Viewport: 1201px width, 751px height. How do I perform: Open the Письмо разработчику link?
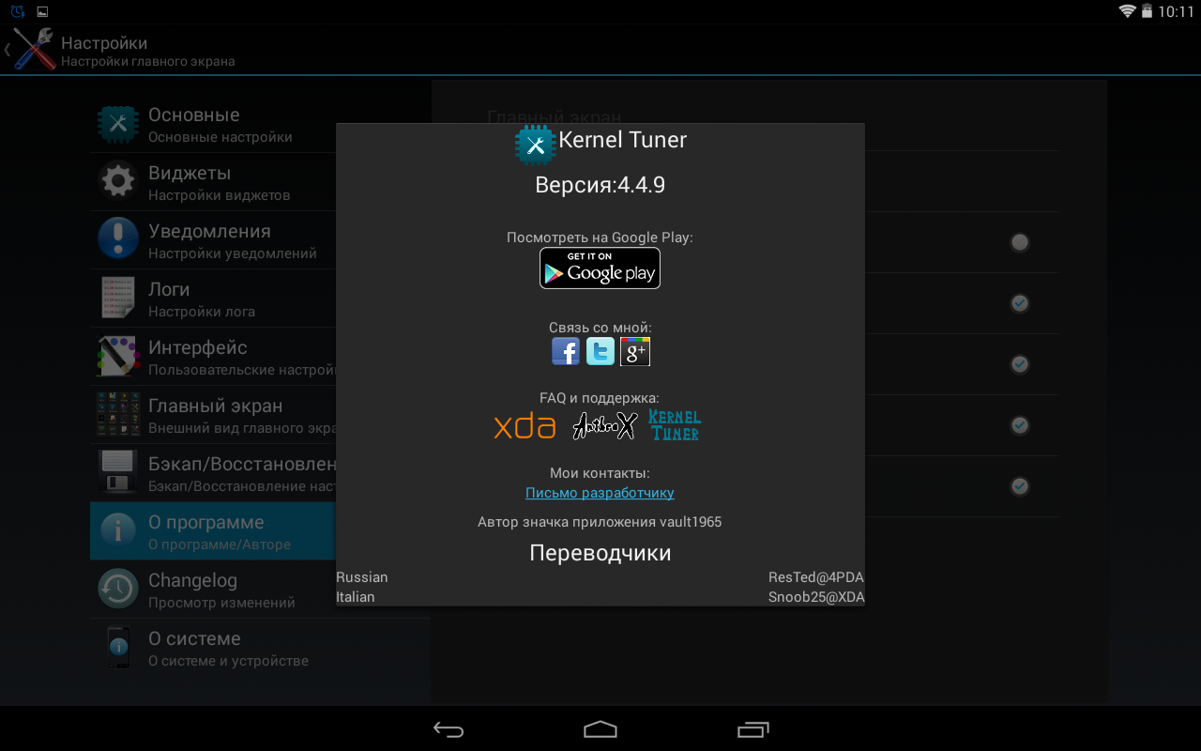tap(600, 493)
